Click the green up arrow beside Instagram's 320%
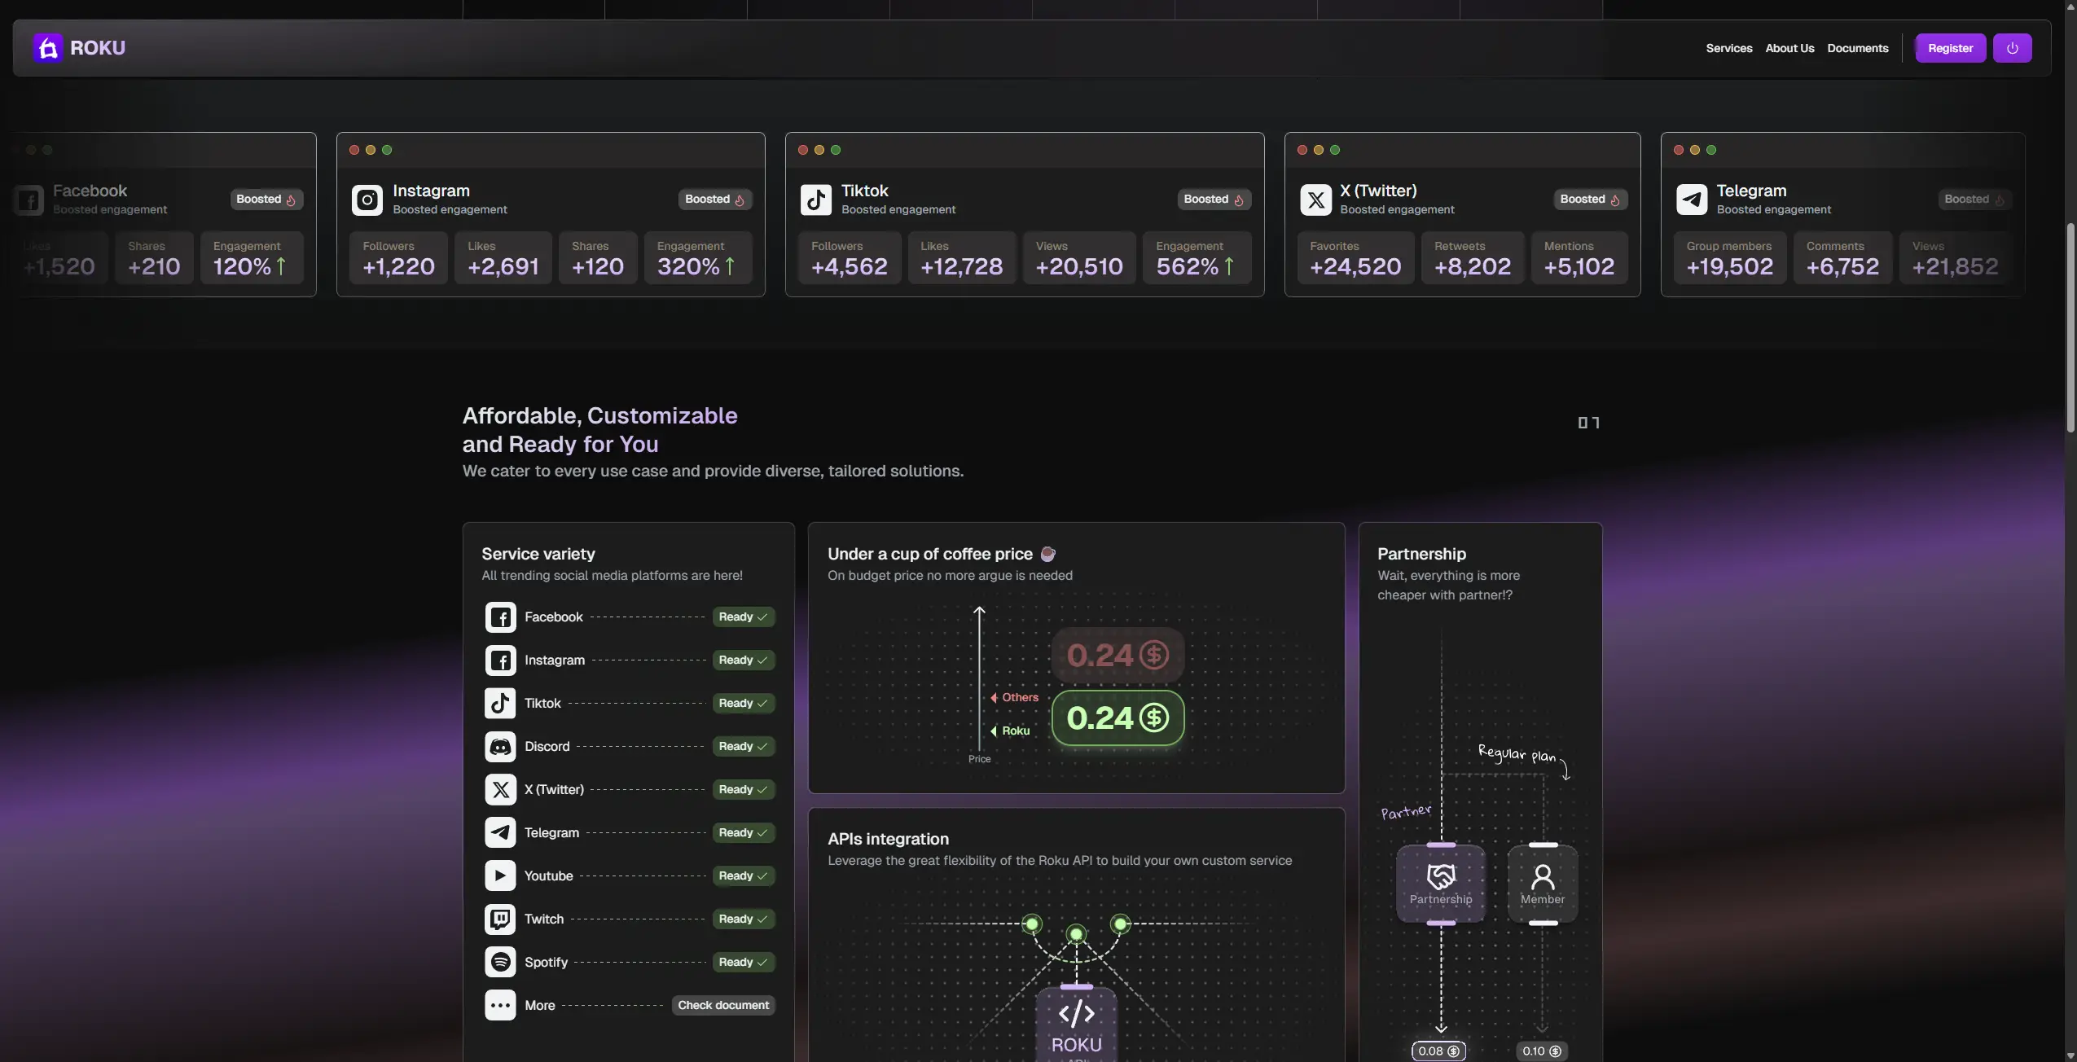Viewport: 2077px width, 1062px height. tap(730, 266)
